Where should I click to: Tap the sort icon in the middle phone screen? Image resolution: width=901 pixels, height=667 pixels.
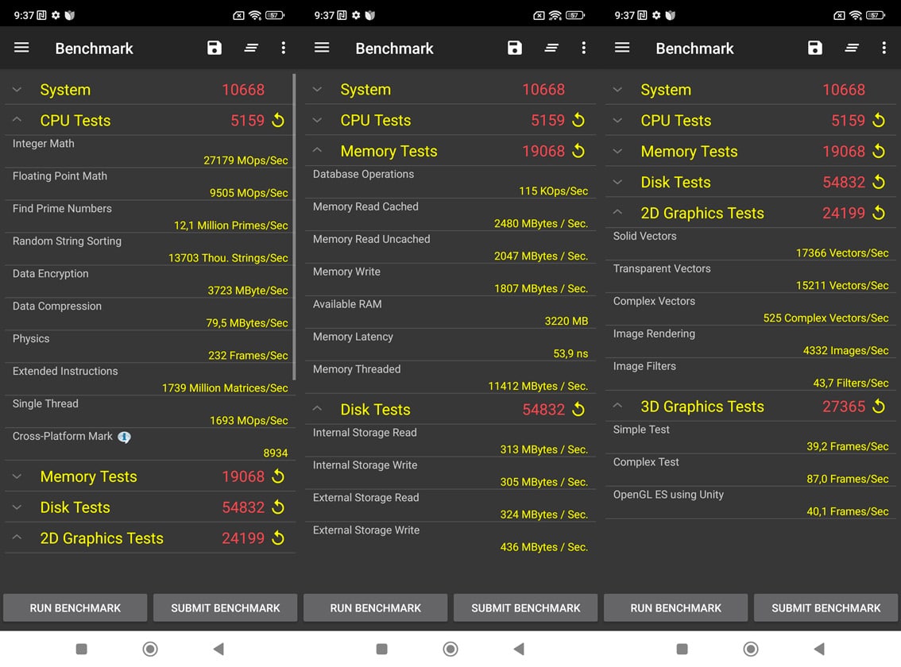point(551,48)
